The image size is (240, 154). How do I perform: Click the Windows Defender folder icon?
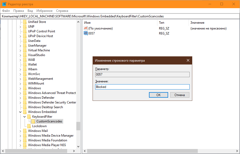point(25,98)
